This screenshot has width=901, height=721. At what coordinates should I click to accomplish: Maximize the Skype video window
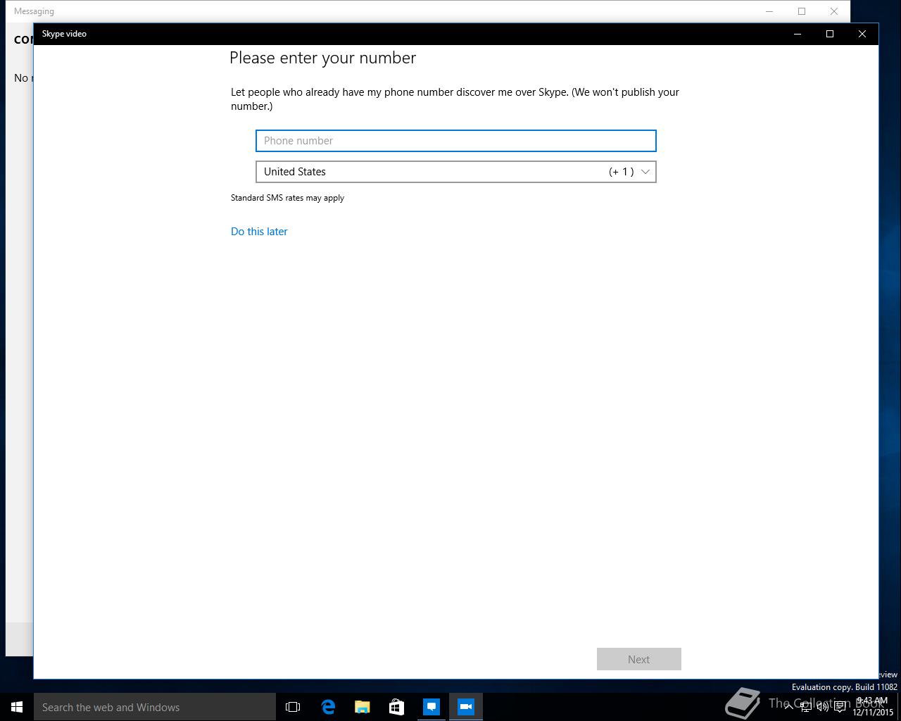coord(830,34)
